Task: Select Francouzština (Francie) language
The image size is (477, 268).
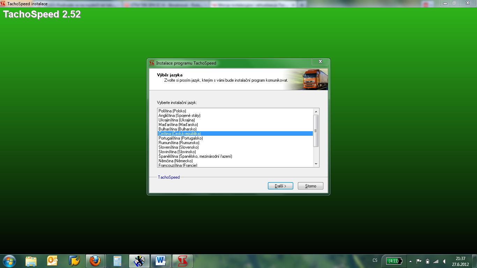Action: pyautogui.click(x=235, y=165)
